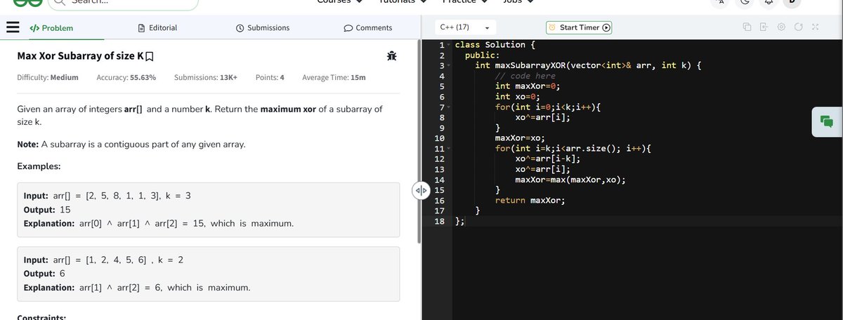The width and height of the screenshot is (843, 320).
Task: Click the 'Difficulty: Medium' text
Action: [x=48, y=77]
